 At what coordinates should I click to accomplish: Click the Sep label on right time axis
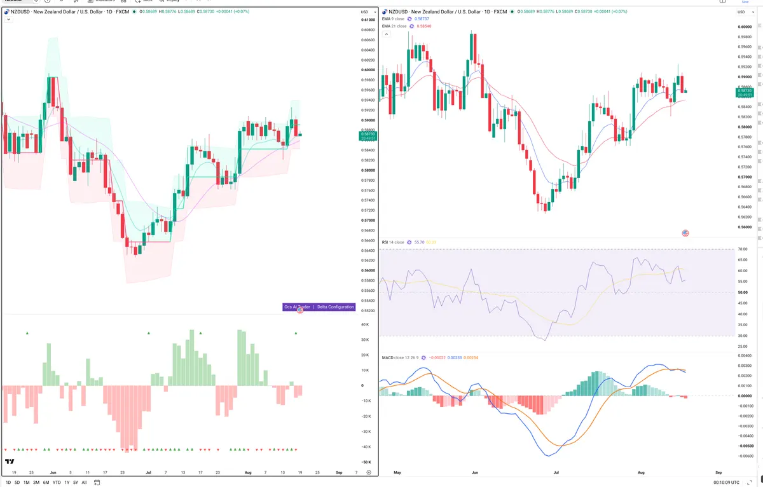pos(718,473)
